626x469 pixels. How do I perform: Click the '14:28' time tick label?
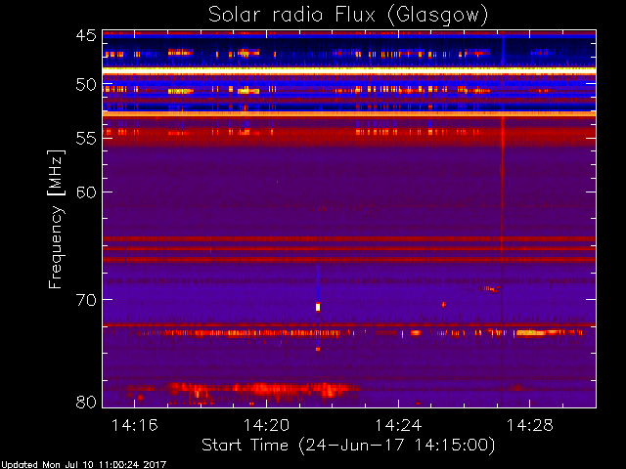click(x=530, y=425)
